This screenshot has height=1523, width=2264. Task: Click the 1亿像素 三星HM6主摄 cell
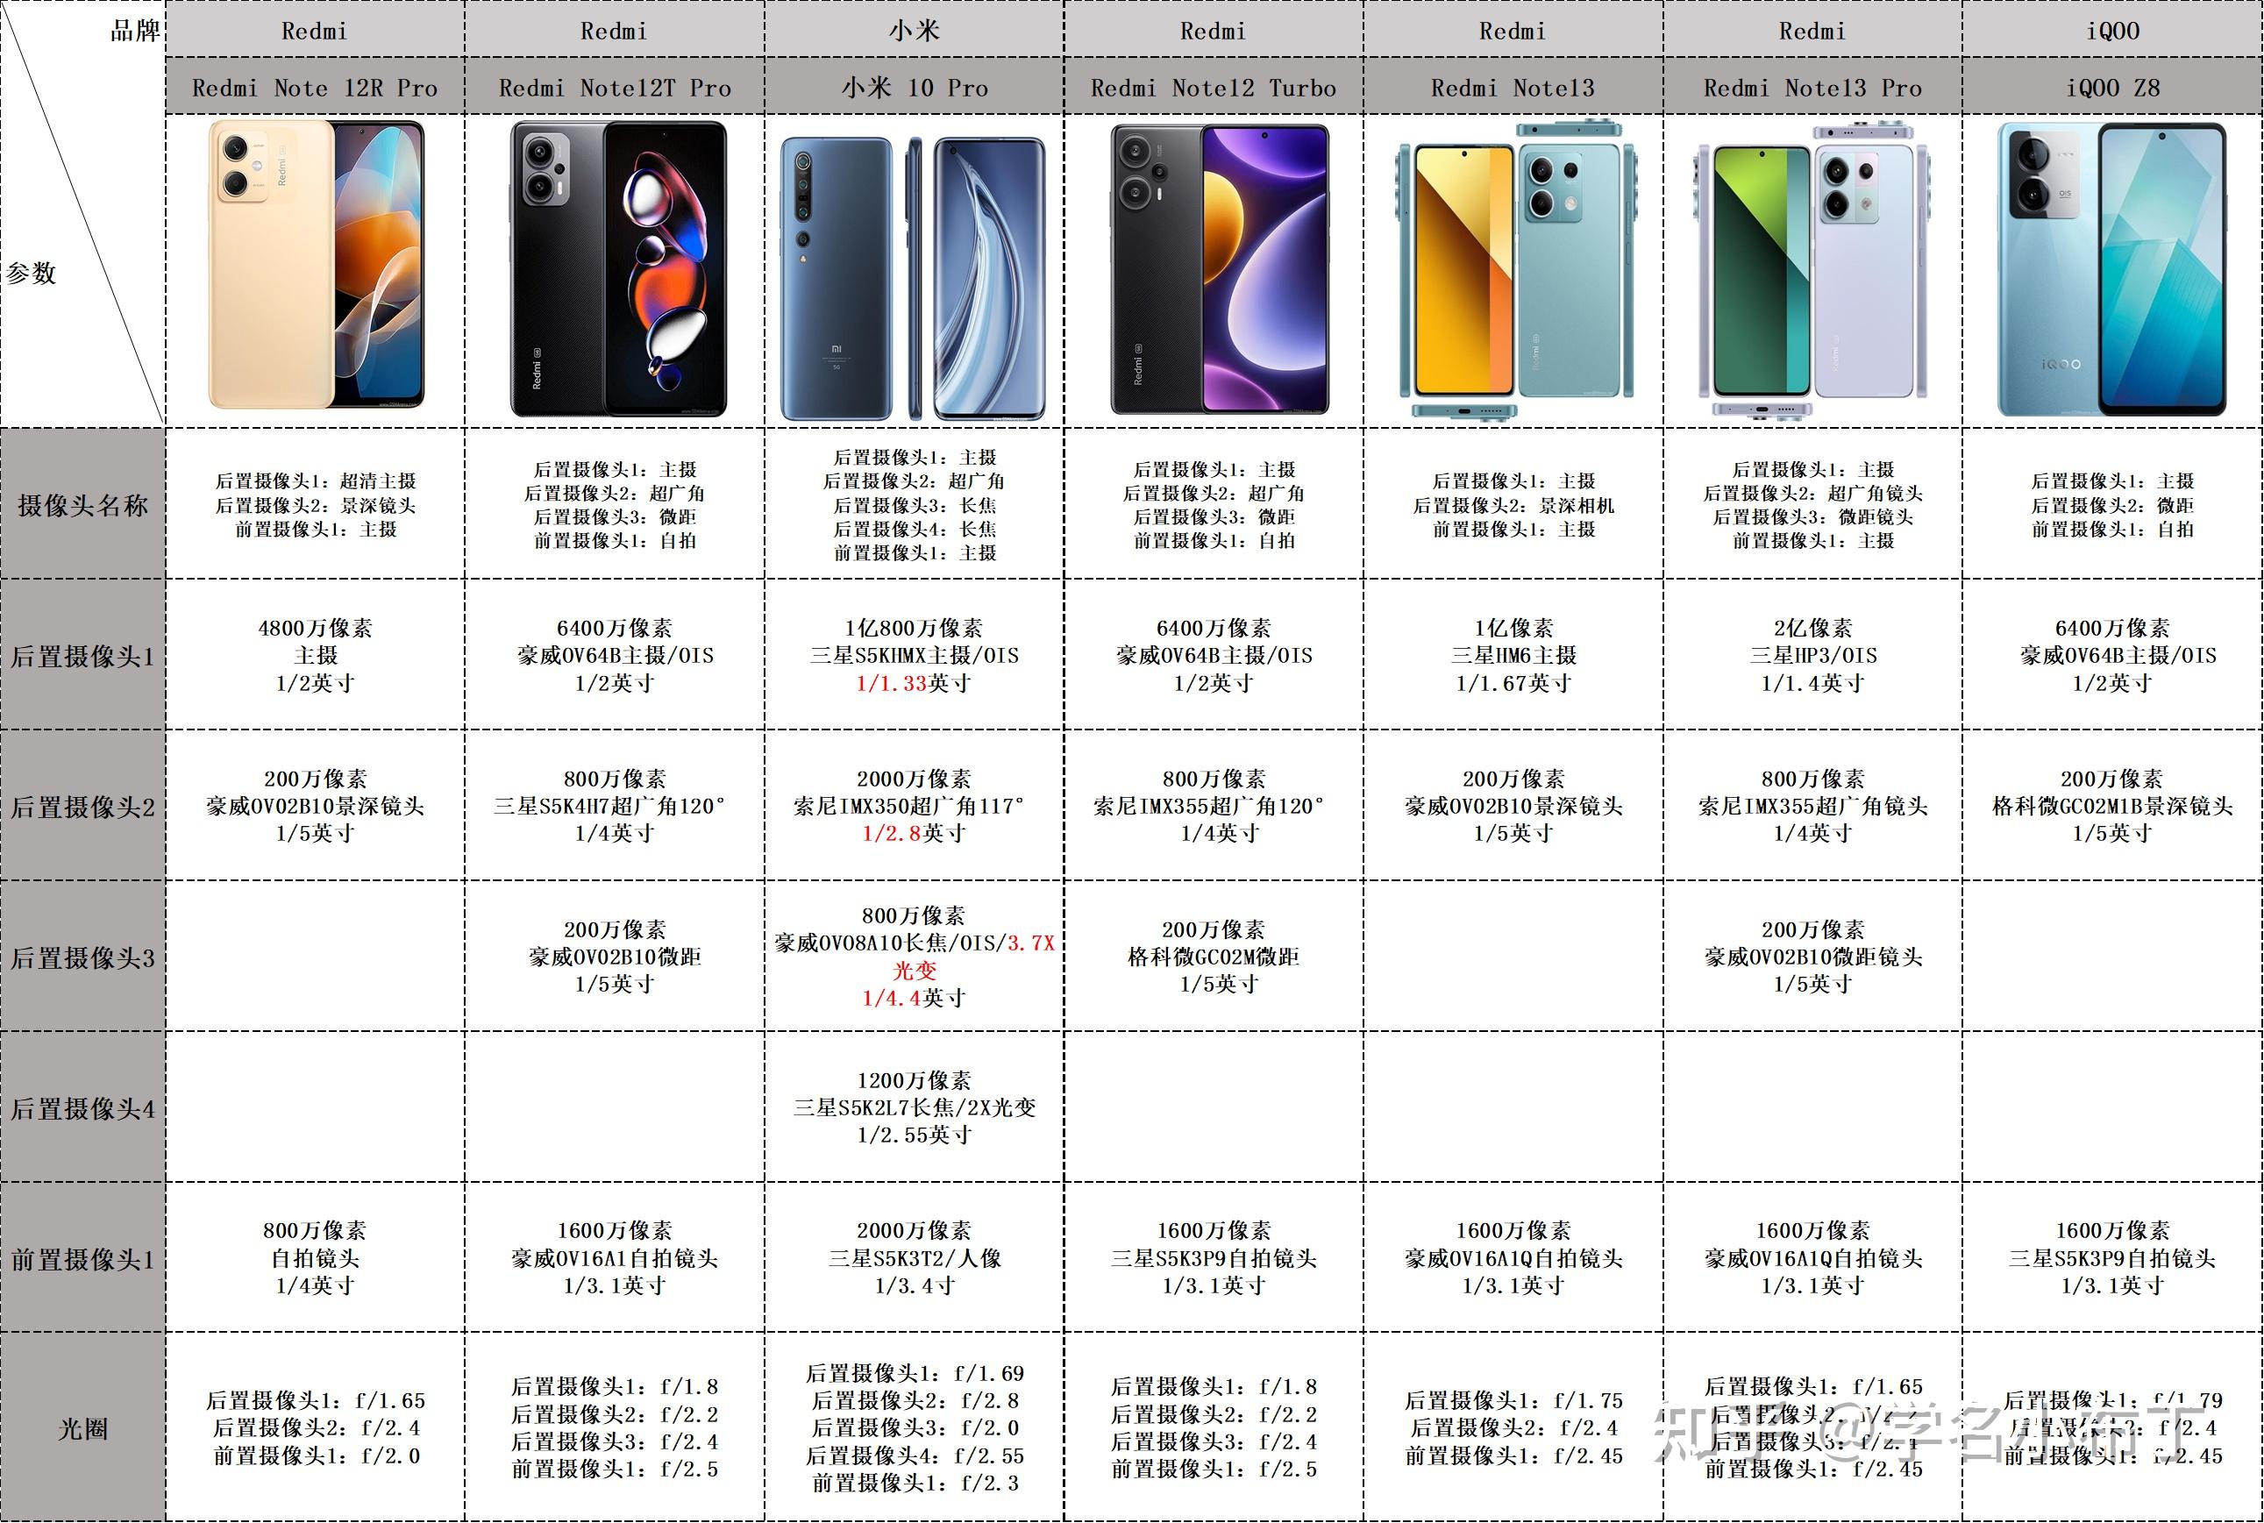pyautogui.click(x=1513, y=656)
